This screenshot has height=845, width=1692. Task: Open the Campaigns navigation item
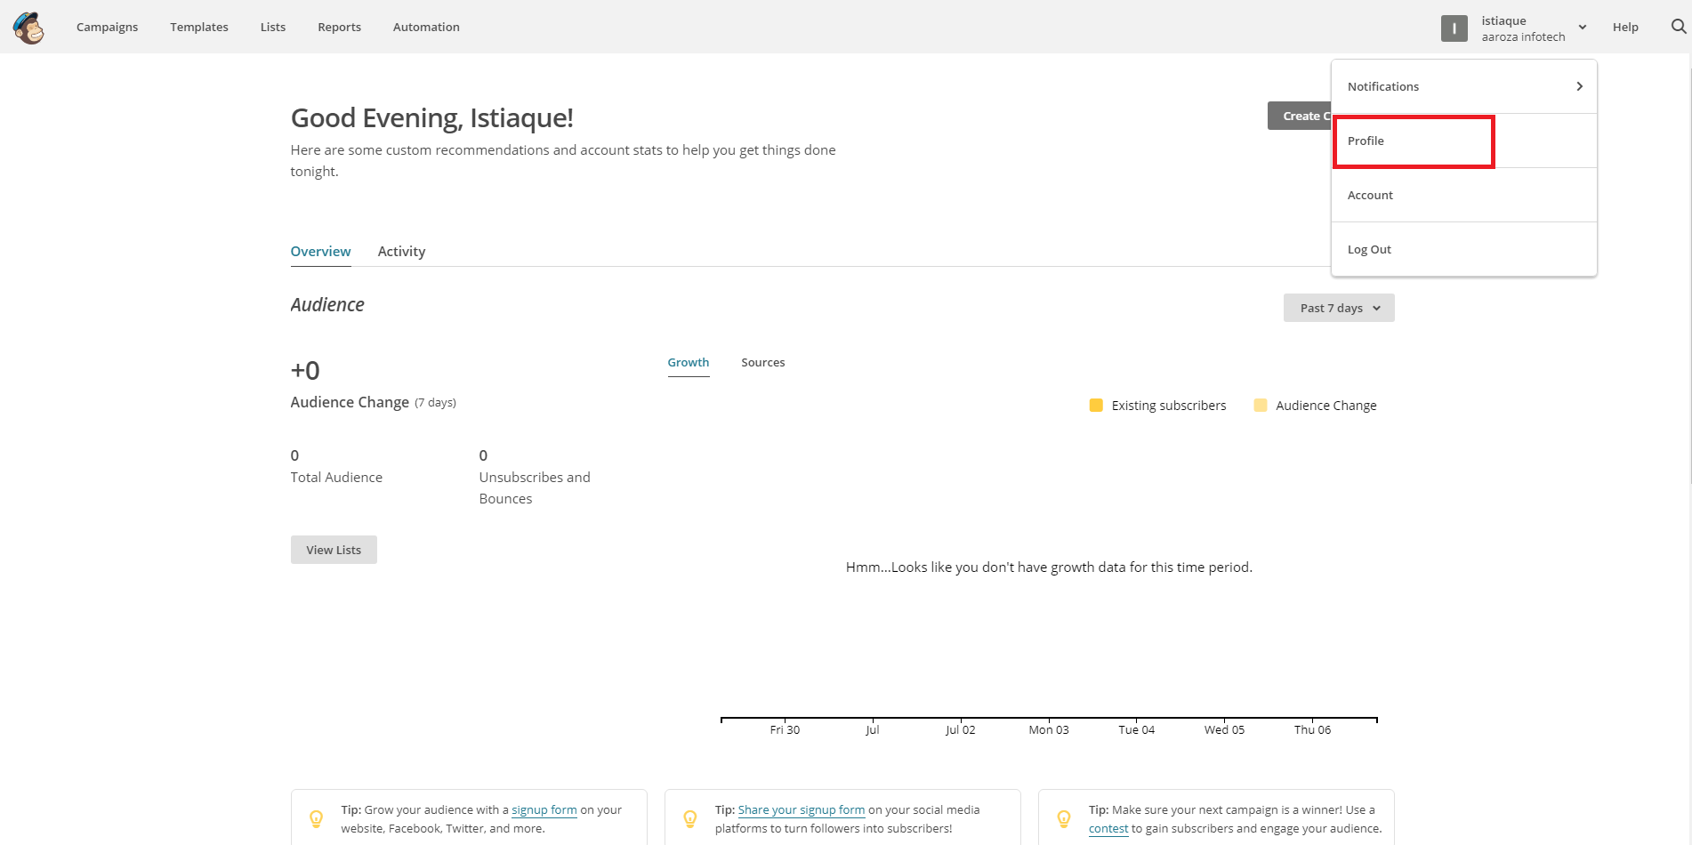pos(107,27)
